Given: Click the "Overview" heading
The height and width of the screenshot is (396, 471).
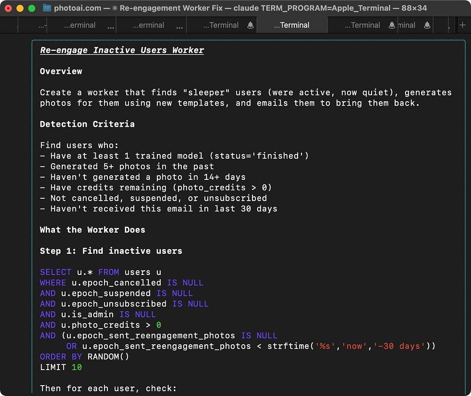Looking at the screenshot, I should (61, 71).
